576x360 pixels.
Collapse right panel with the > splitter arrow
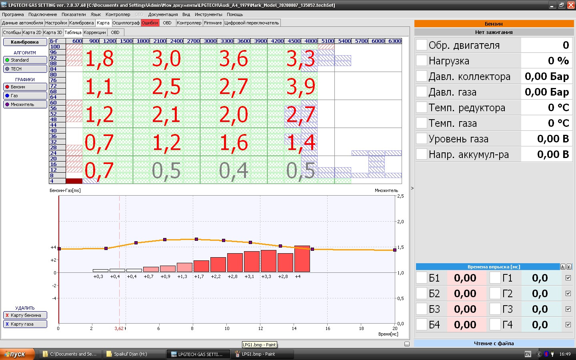click(412, 188)
